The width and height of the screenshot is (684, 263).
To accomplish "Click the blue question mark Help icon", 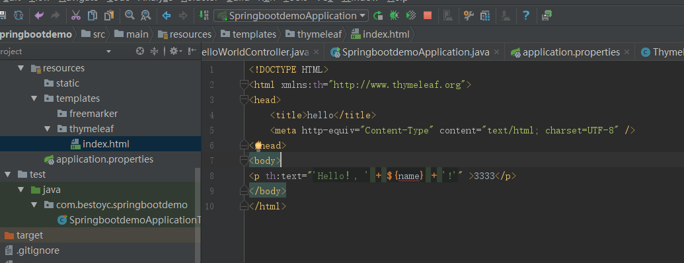I will click(x=526, y=16).
